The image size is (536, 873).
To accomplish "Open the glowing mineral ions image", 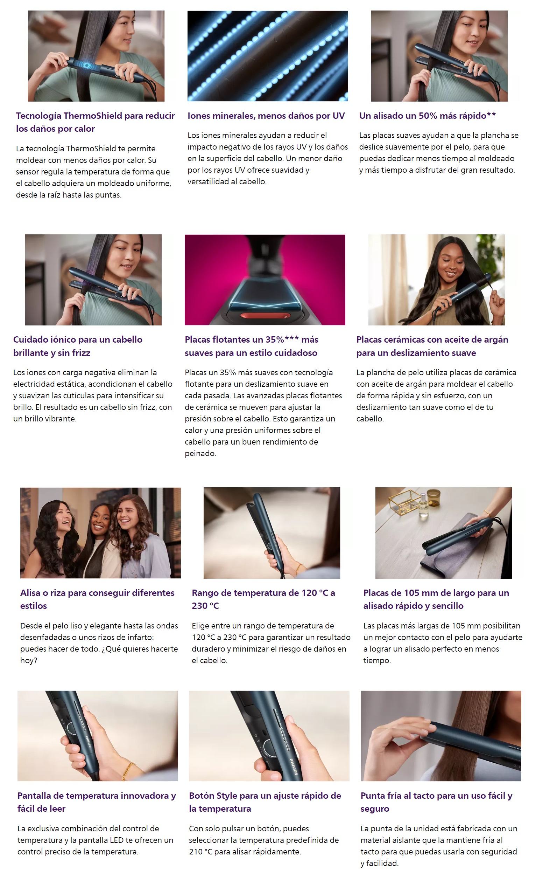I will (268, 56).
